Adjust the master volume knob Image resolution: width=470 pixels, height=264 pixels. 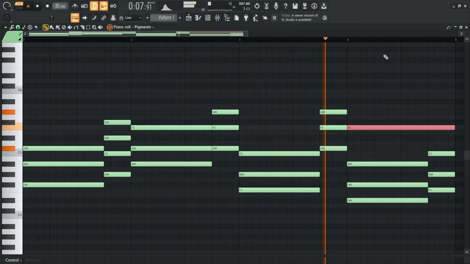(7, 6)
